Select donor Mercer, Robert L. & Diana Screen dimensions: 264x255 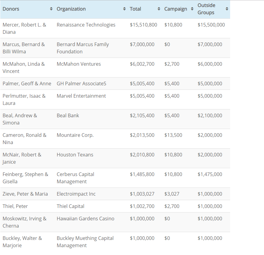24,28
